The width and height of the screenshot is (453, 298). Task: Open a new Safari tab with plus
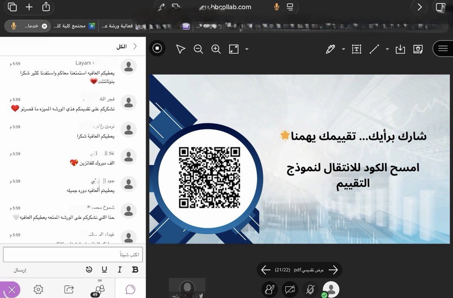click(29, 7)
